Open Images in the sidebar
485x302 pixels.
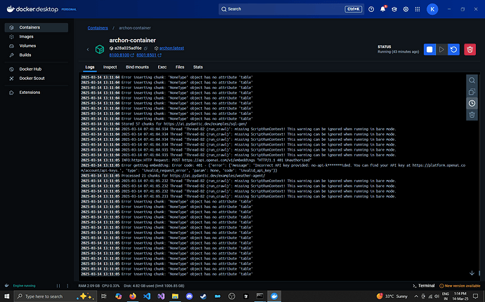(37, 36)
